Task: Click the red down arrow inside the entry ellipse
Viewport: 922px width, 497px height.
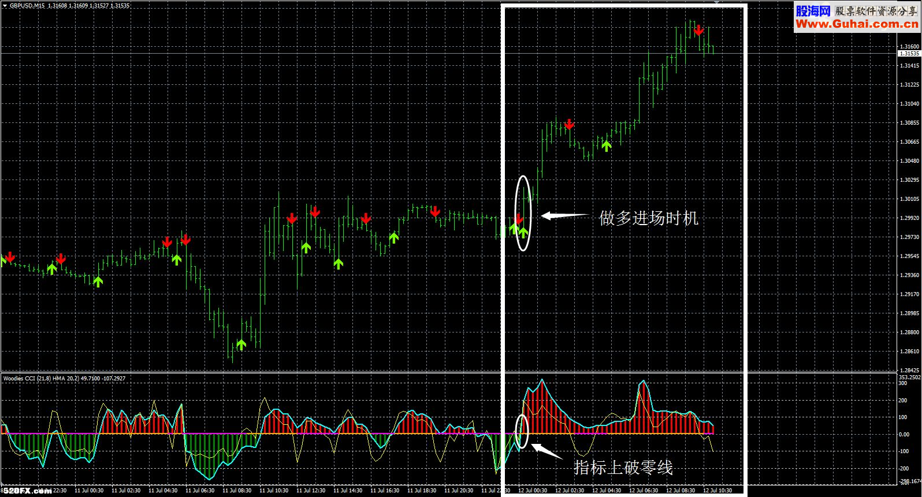Action: pyautogui.click(x=519, y=219)
